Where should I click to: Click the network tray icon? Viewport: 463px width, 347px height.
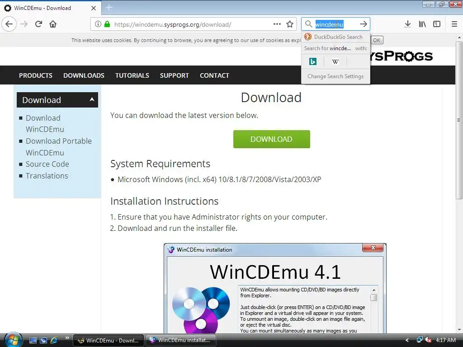point(419,340)
